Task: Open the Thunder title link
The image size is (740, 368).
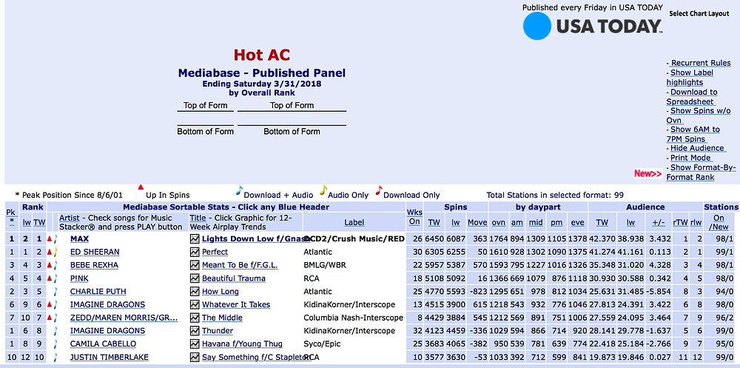Action: (x=218, y=331)
